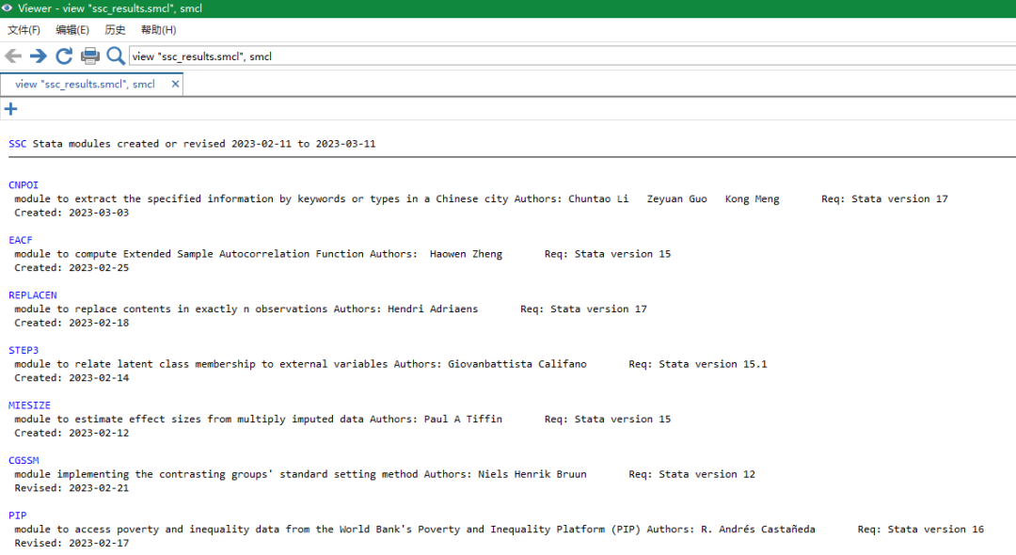1016x555 pixels.
Task: Open the 帮助(H) menu
Action: tap(159, 30)
